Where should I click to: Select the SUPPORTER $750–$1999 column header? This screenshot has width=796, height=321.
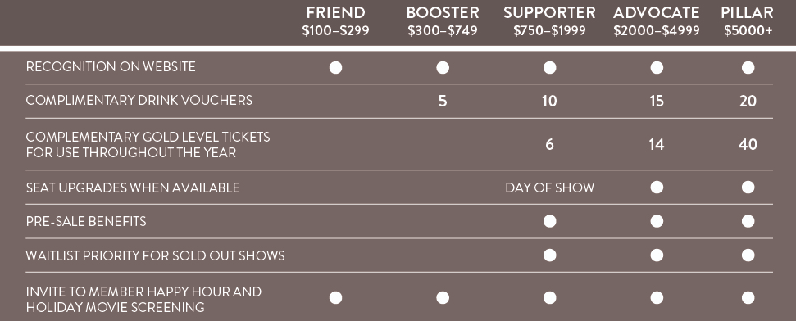(550, 20)
